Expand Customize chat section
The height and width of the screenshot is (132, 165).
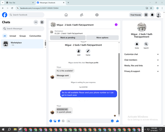[x=142, y=54]
